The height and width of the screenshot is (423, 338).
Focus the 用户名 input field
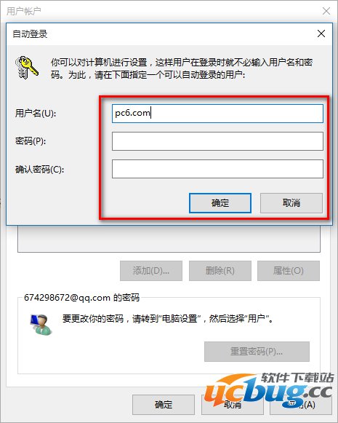(x=217, y=114)
